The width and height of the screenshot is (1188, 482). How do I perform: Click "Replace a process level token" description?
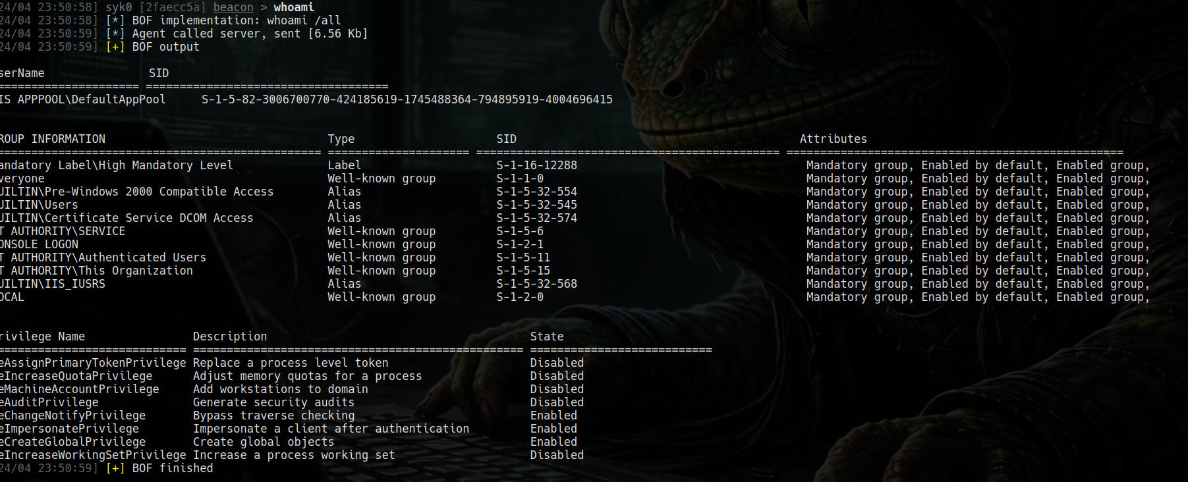[x=291, y=363]
